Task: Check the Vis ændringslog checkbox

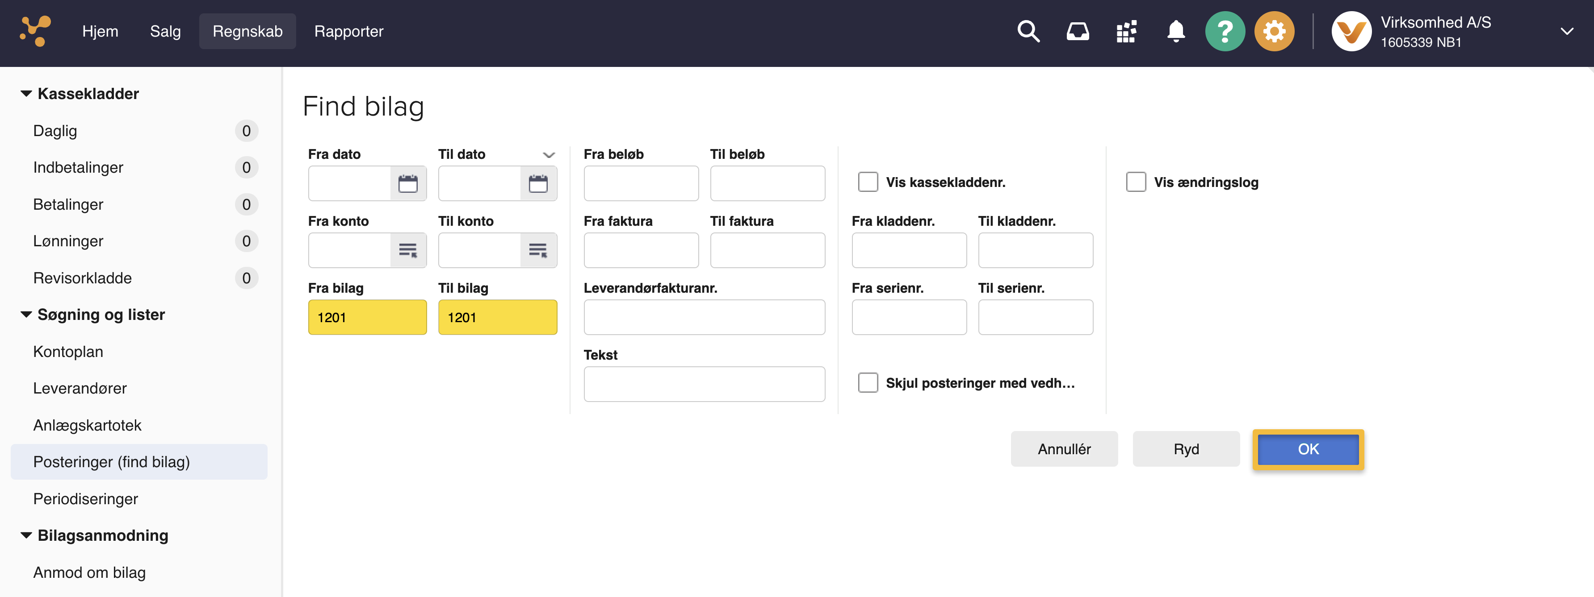Action: pos(1136,182)
